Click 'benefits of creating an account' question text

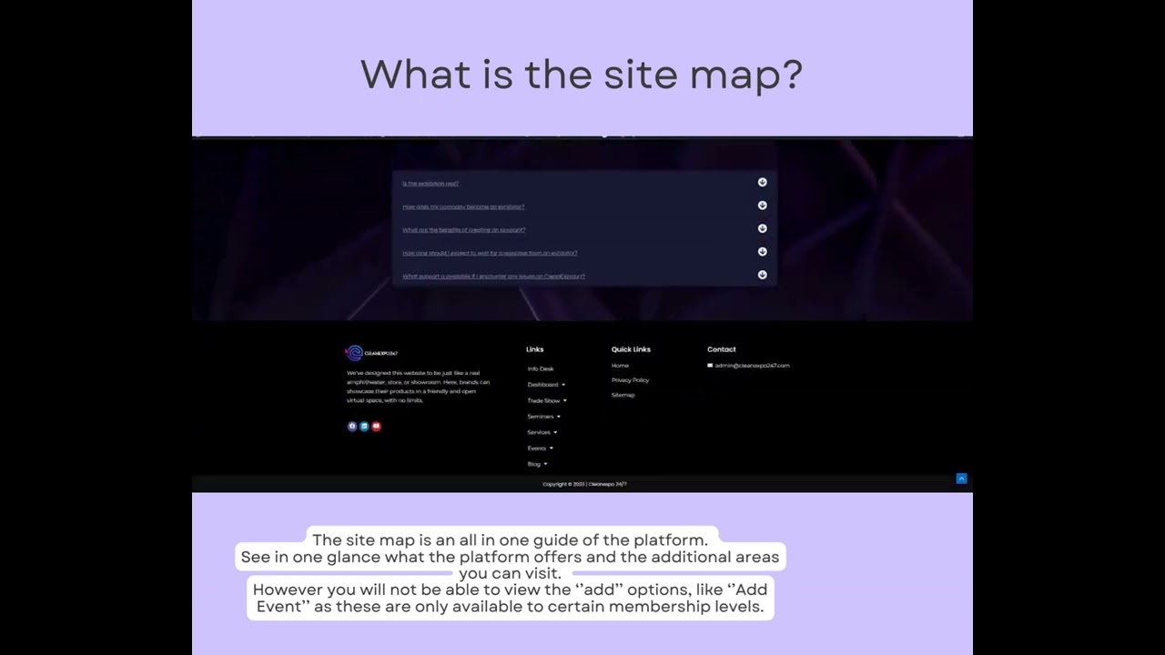click(464, 230)
